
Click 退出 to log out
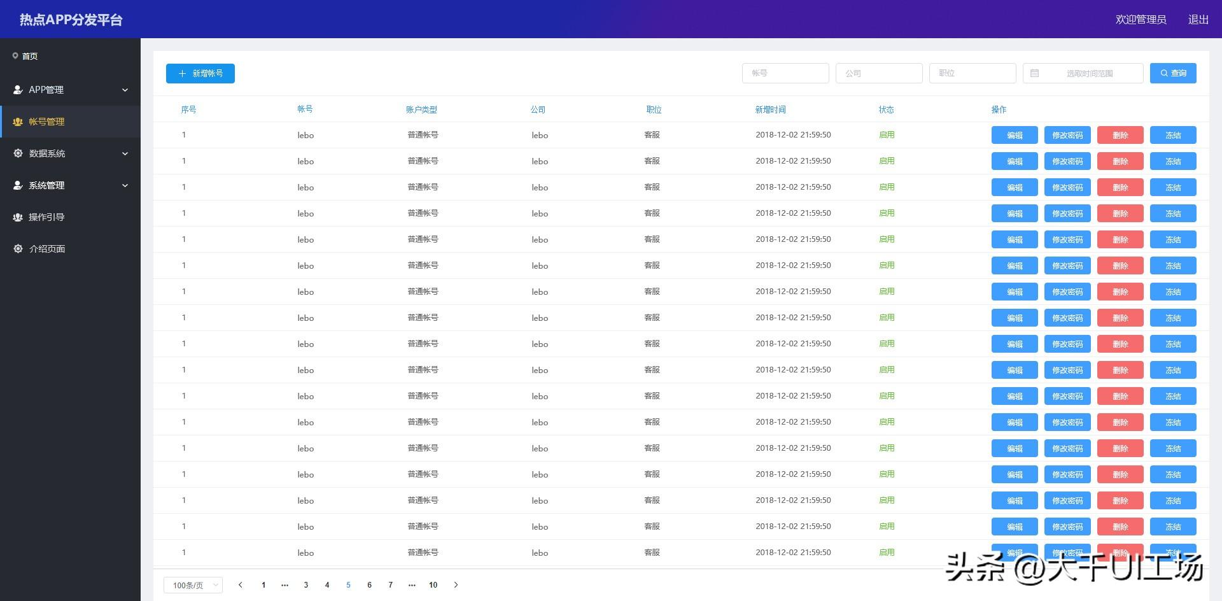1198,20
